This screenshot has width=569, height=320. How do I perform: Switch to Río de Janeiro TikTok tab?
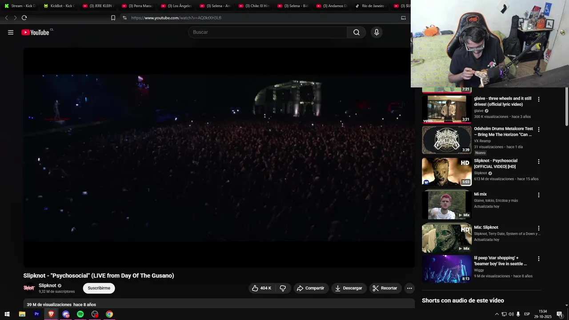pyautogui.click(x=372, y=6)
